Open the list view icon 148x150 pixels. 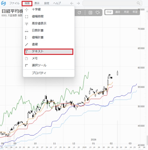coord(90,13)
